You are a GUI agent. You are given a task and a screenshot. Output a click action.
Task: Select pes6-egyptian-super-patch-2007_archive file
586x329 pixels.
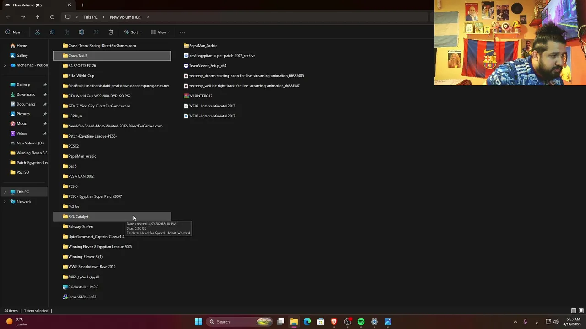click(219, 56)
